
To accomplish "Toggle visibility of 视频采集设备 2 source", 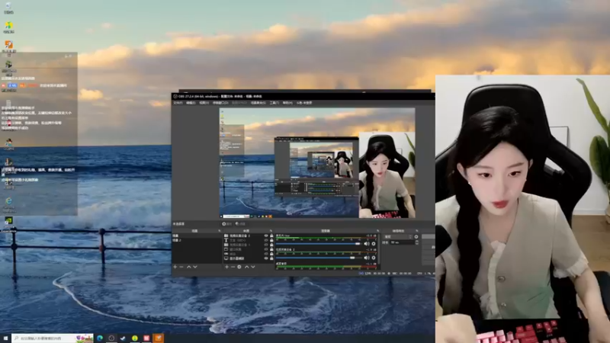I will tap(266, 236).
